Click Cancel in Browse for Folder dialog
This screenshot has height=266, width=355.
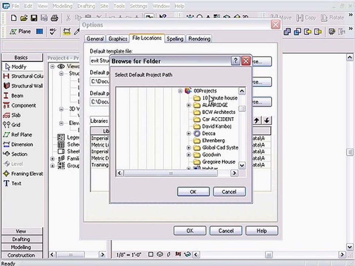(229, 192)
